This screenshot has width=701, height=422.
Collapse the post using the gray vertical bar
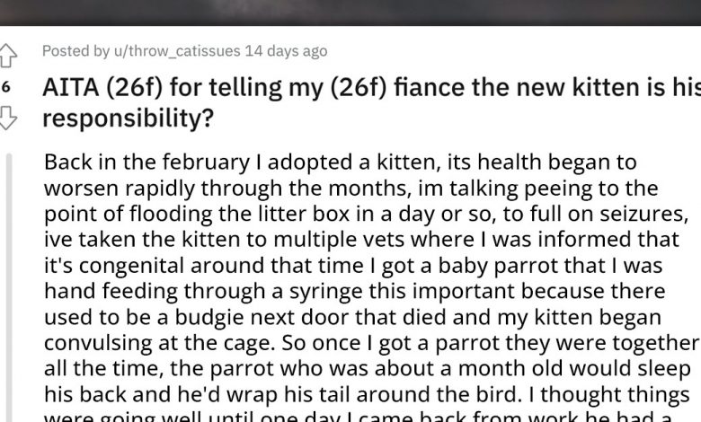10,287
